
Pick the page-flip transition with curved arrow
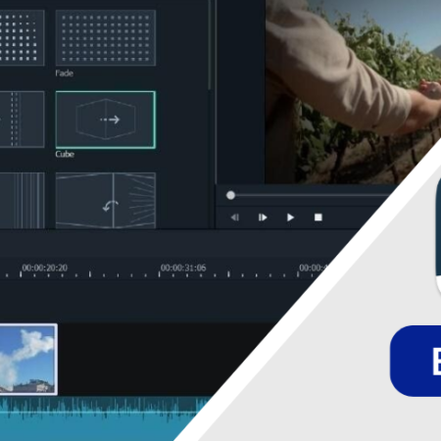click(x=106, y=200)
